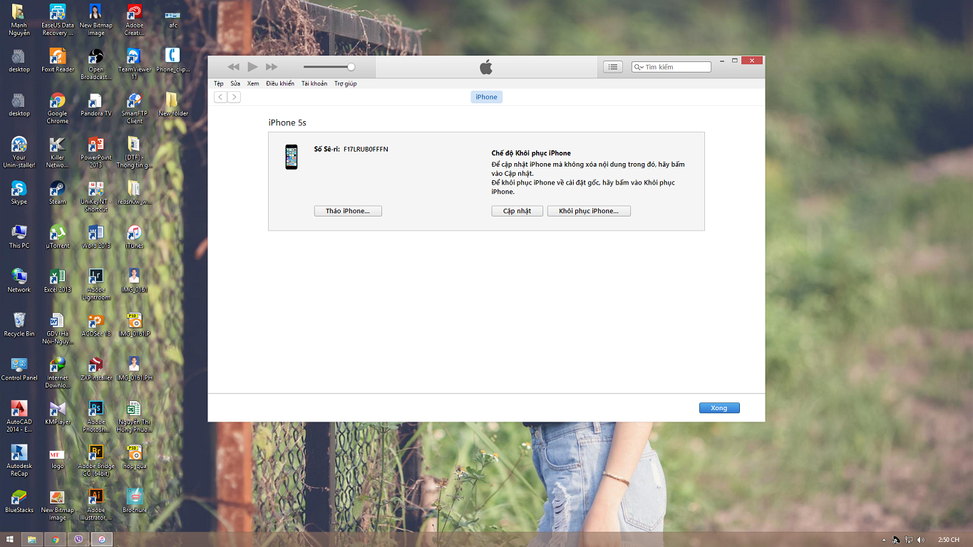Image resolution: width=973 pixels, height=547 pixels.
Task: Open the search magnifier dropdown in iTunes
Action: coord(639,67)
